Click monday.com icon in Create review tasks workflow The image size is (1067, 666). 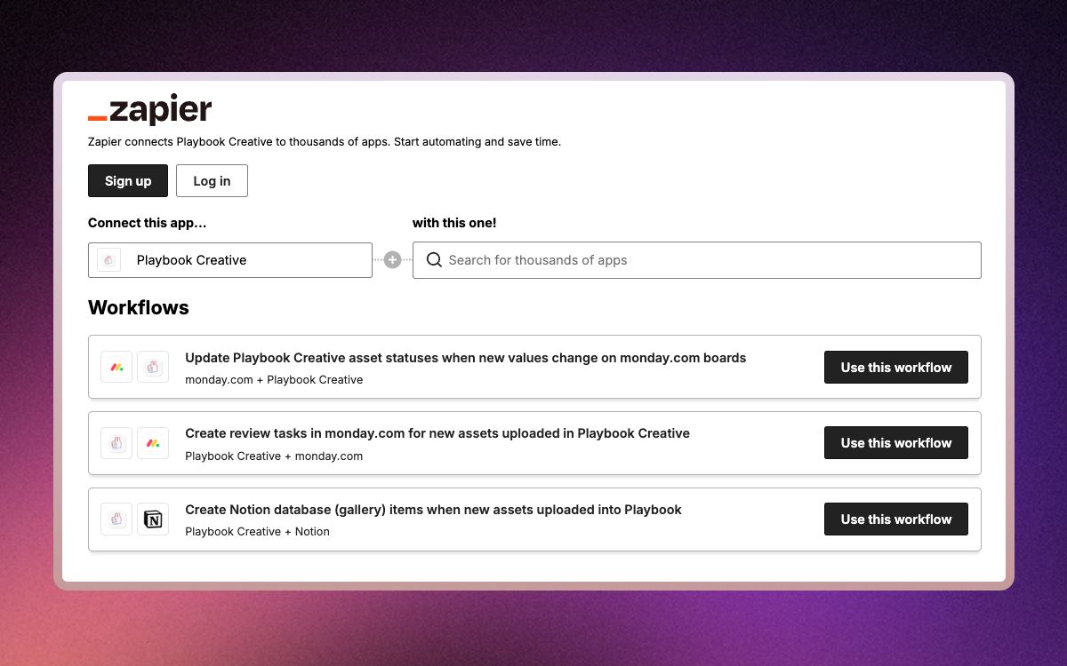153,442
